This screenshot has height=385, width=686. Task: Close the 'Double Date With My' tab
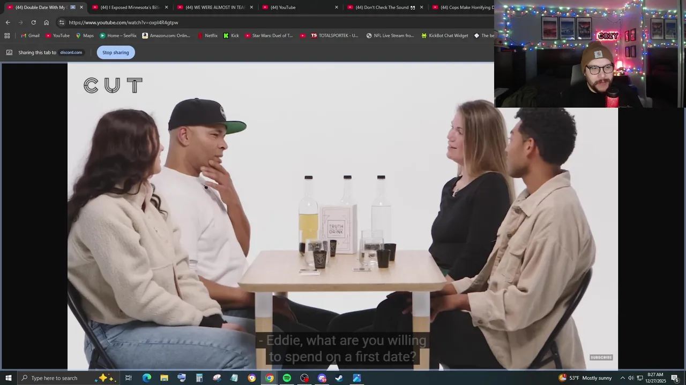(x=81, y=7)
